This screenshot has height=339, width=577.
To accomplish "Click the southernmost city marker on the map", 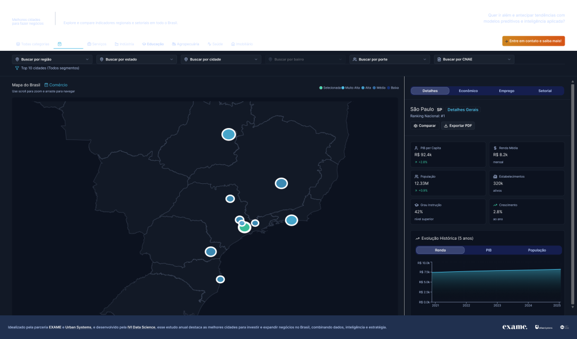I will click(x=220, y=279).
